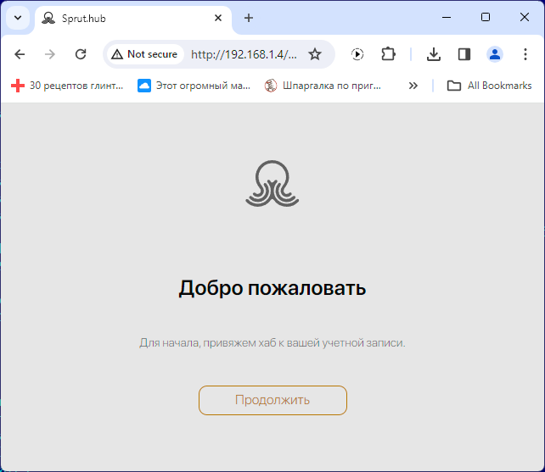
Task: Click the Продолжить button
Action: (272, 400)
